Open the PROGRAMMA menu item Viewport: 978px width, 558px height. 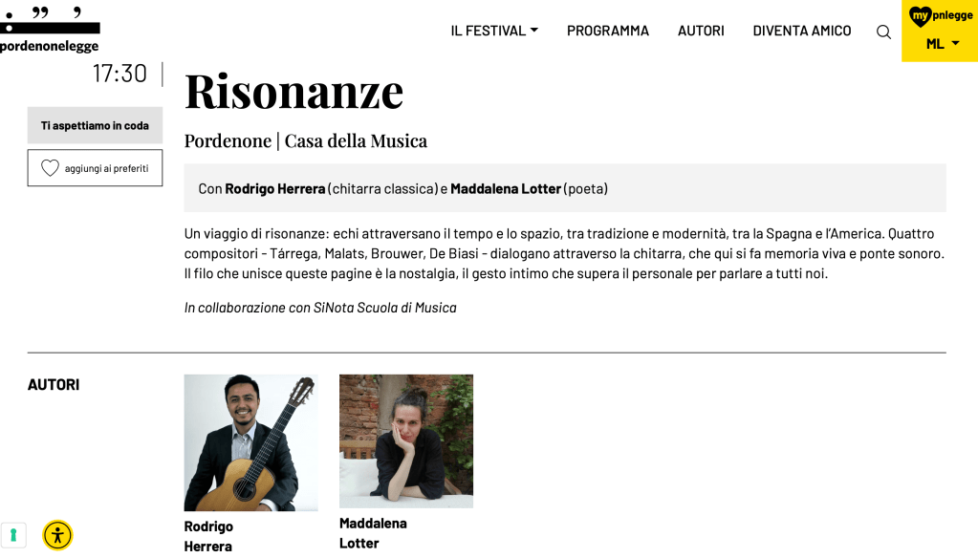(608, 31)
